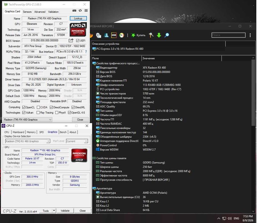Image resolution: width=262 pixels, height=223 pixels.
Task: Open the gear-and-report tool in AIDA64 toolbar
Action: [98, 35]
